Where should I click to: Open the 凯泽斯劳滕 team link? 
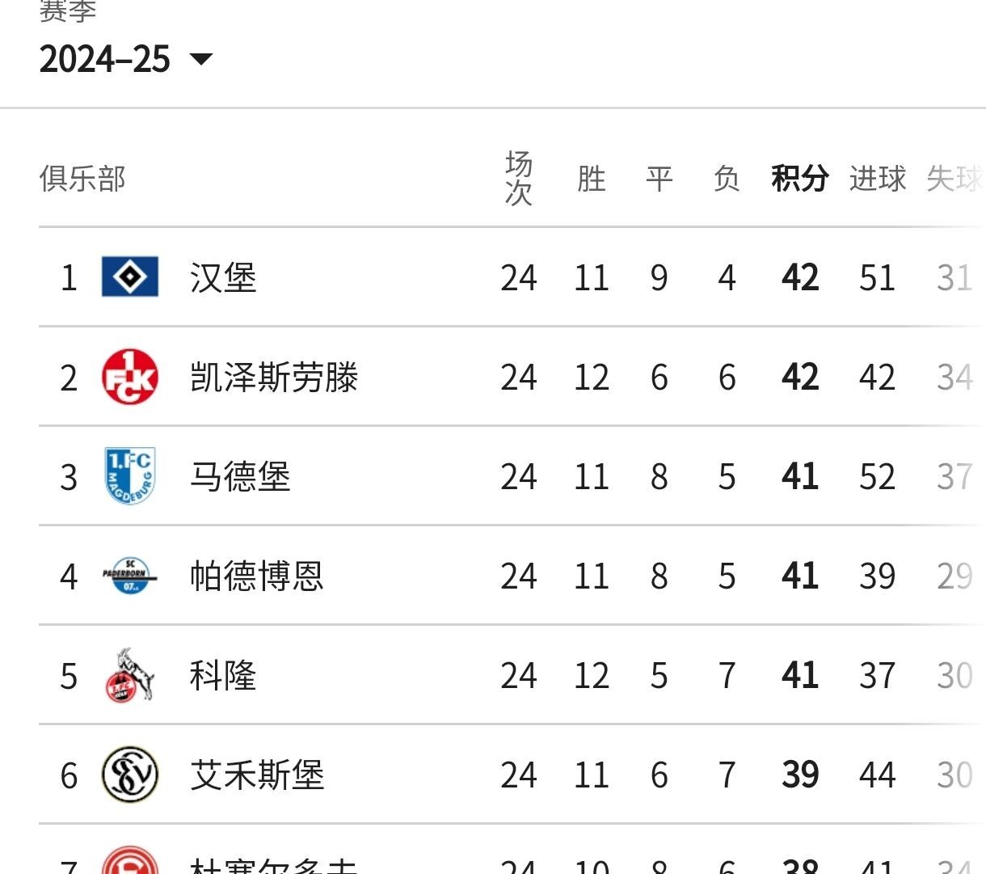[274, 378]
